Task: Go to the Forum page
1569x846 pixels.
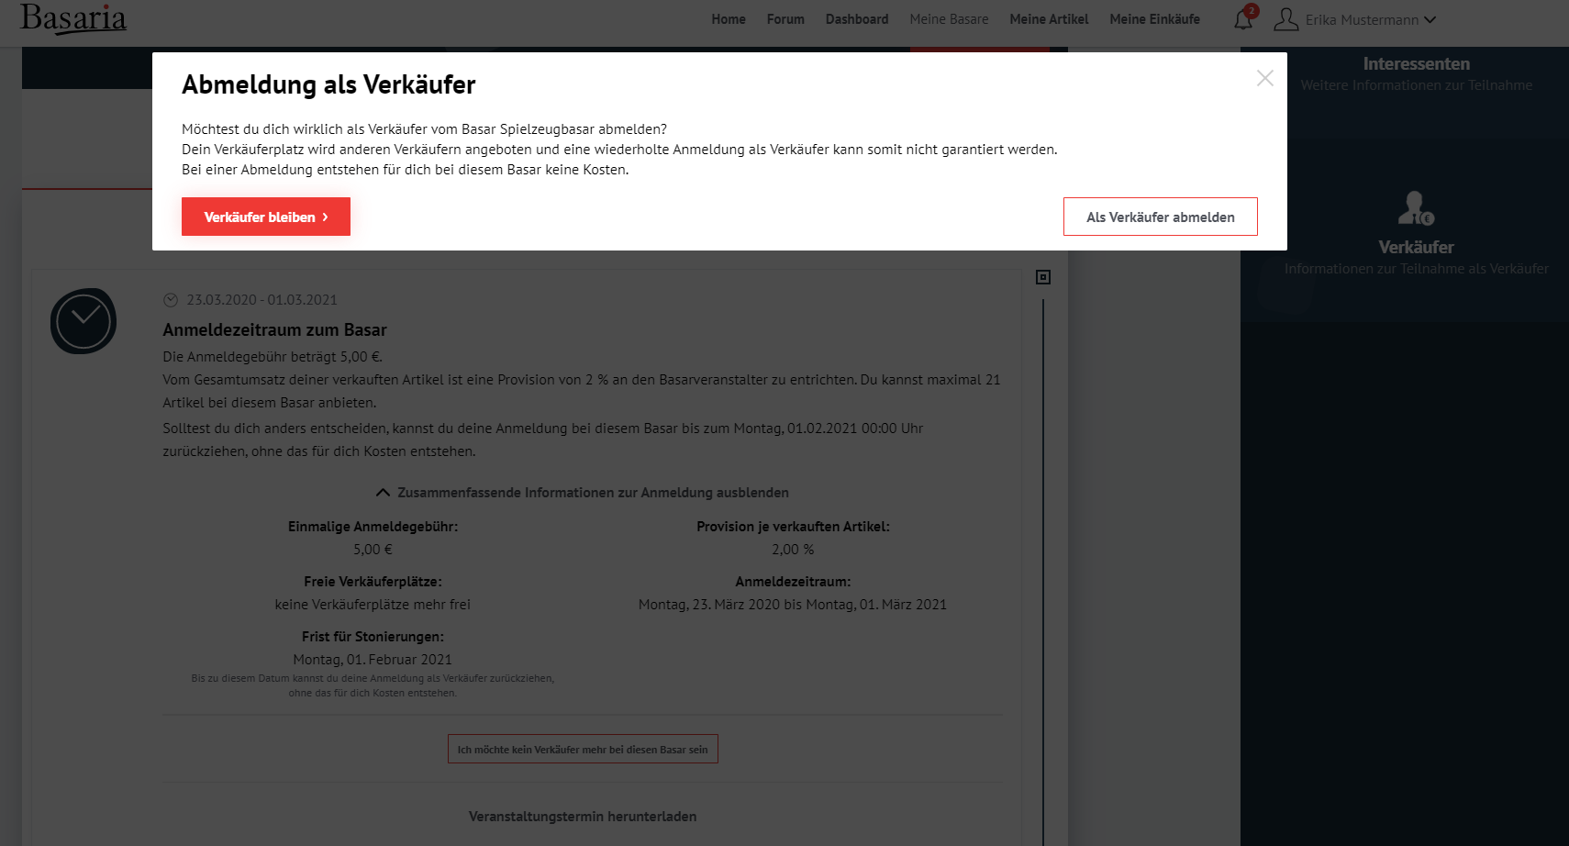Action: (x=785, y=19)
